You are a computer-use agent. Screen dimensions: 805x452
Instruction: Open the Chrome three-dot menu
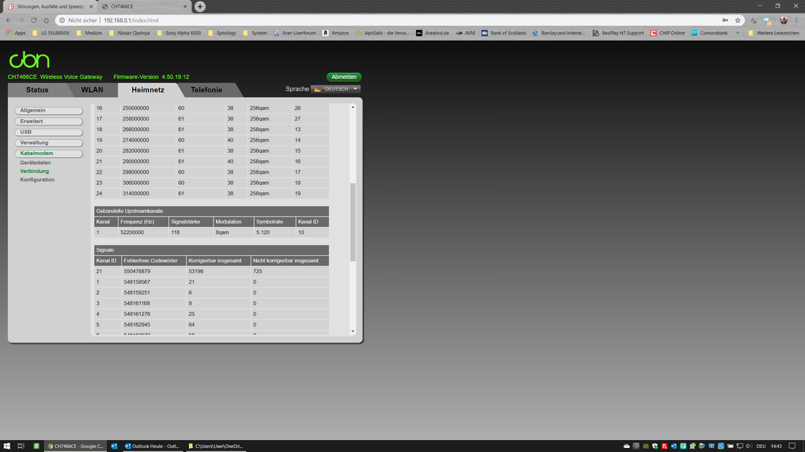click(x=796, y=20)
